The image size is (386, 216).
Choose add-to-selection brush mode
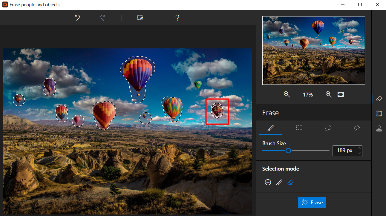point(279,182)
